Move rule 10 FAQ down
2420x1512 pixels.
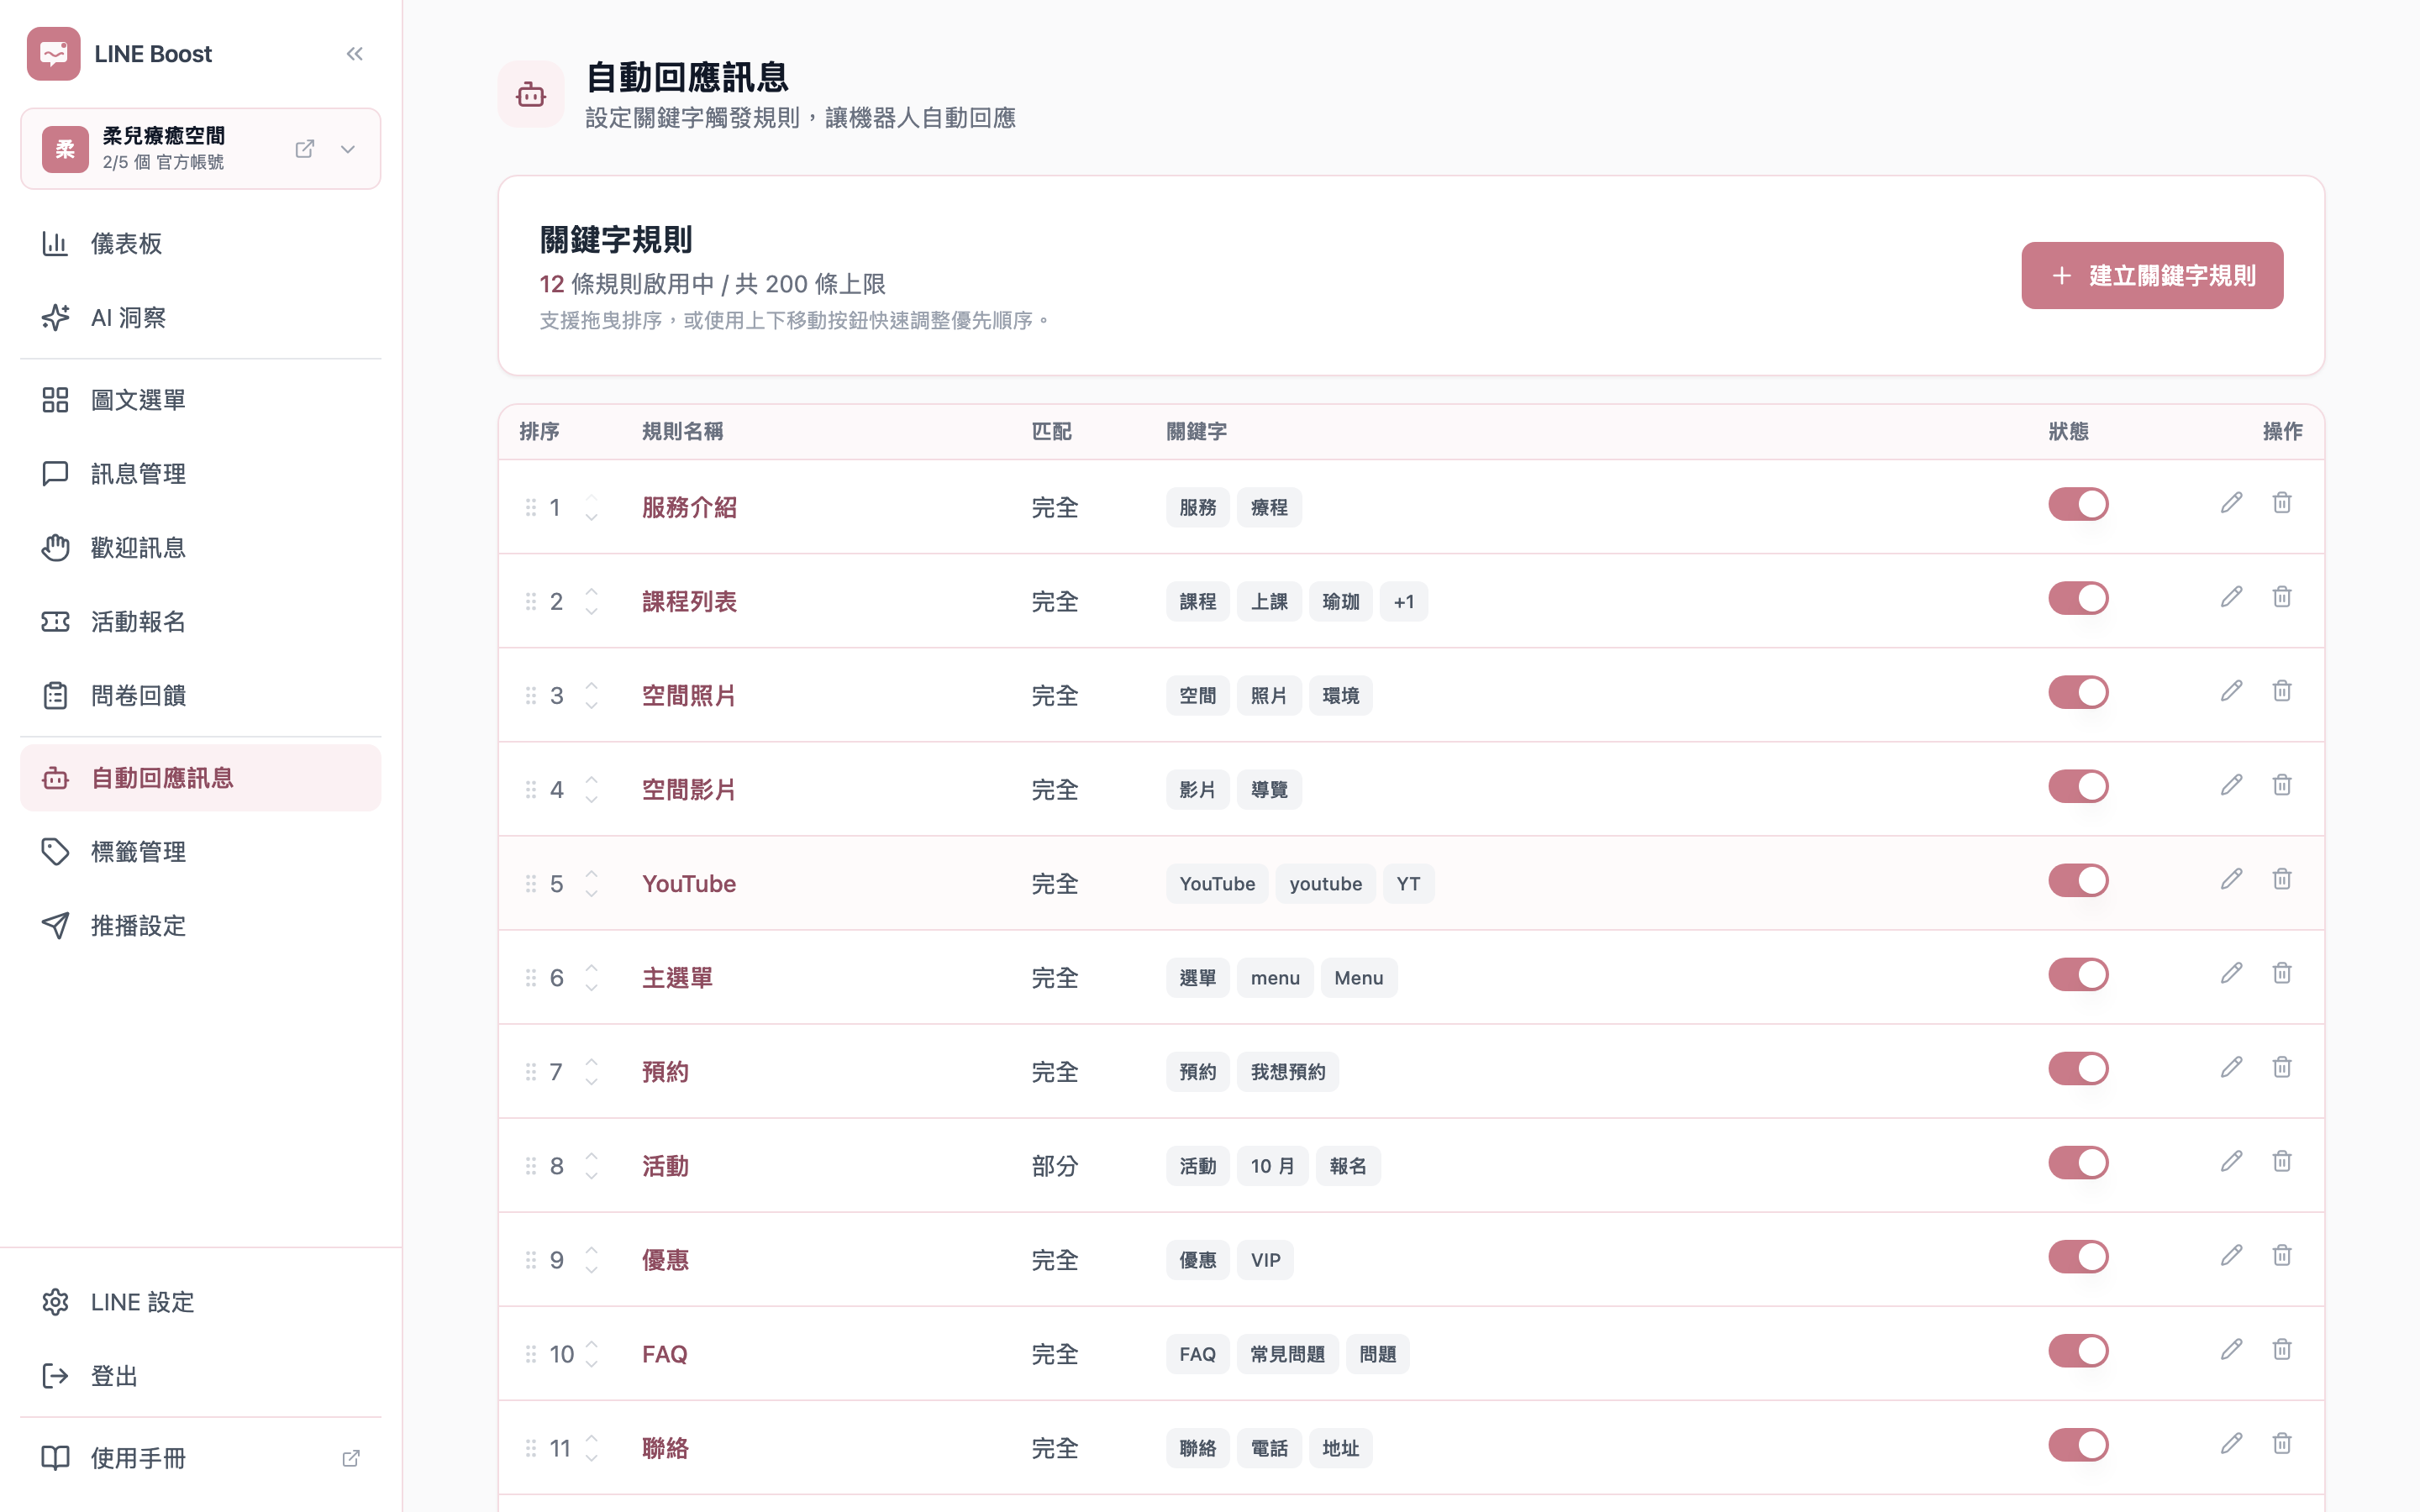pos(592,1365)
